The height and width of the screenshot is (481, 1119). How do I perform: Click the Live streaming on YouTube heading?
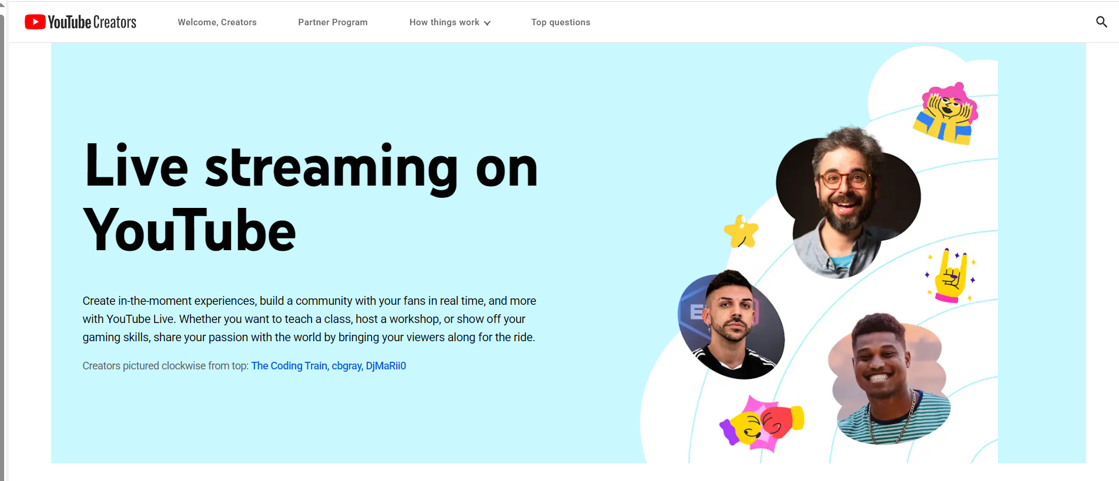310,198
